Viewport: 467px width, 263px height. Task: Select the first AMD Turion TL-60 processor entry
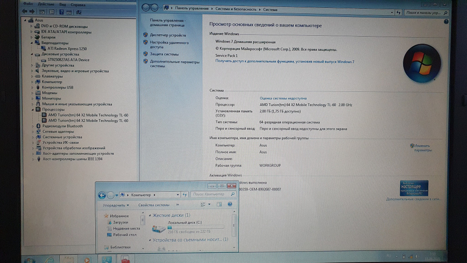pos(88,115)
